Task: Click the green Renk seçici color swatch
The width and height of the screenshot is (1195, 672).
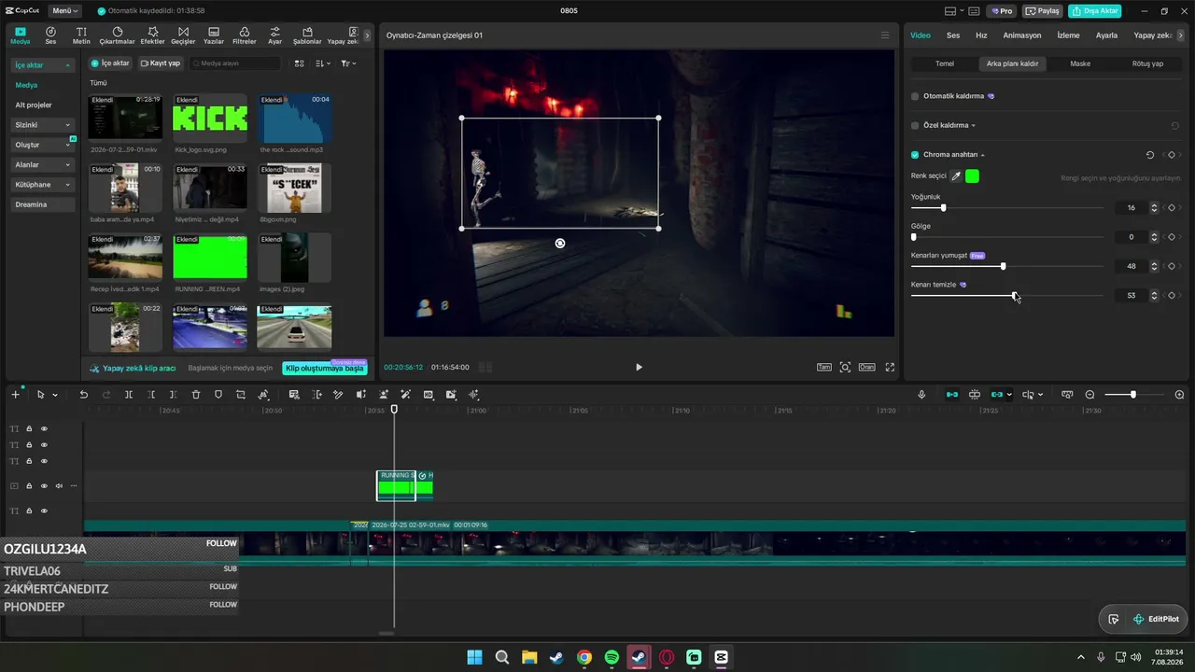Action: coord(972,176)
